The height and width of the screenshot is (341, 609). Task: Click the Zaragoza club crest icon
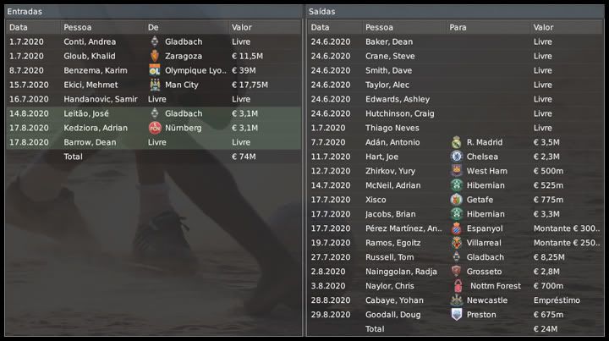coord(154,56)
